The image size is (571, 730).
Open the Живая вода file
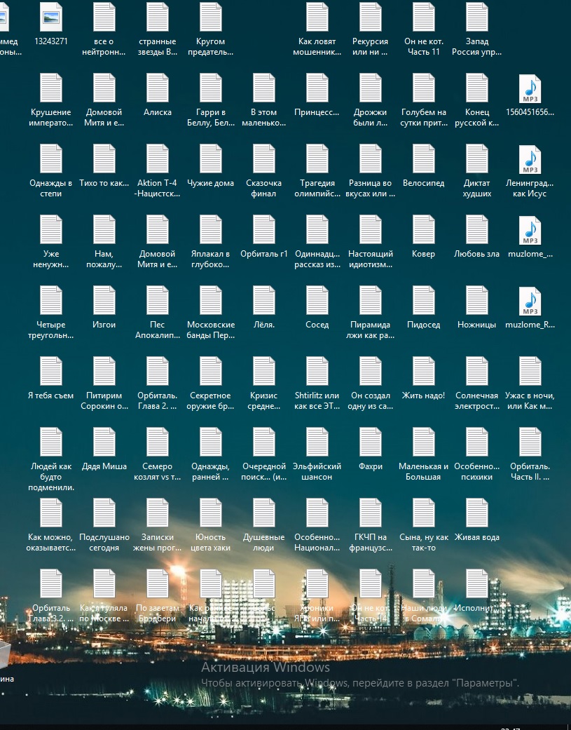[477, 514]
